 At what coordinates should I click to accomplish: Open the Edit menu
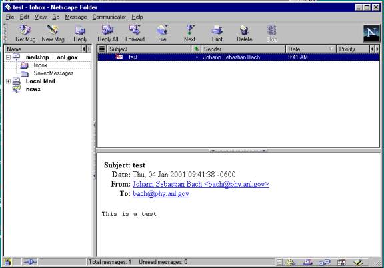(24, 17)
